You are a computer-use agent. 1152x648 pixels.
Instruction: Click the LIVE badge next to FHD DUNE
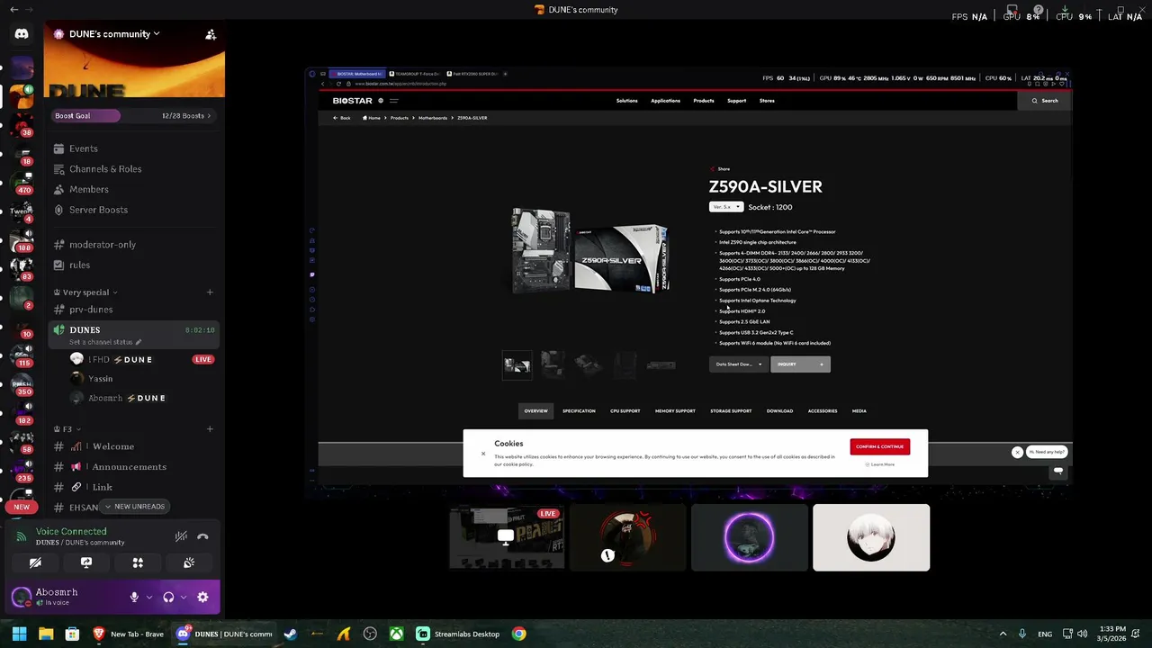pyautogui.click(x=202, y=359)
